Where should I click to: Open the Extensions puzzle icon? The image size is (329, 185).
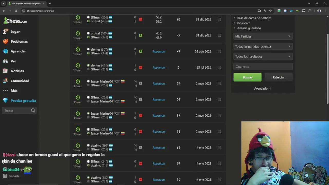pos(310,11)
